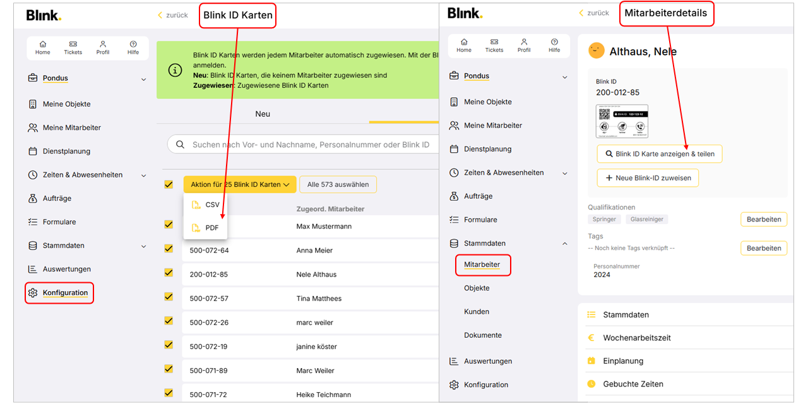Click the name or Blink ID search field
The width and height of the screenshot is (808, 406).
pyautogui.click(x=309, y=145)
